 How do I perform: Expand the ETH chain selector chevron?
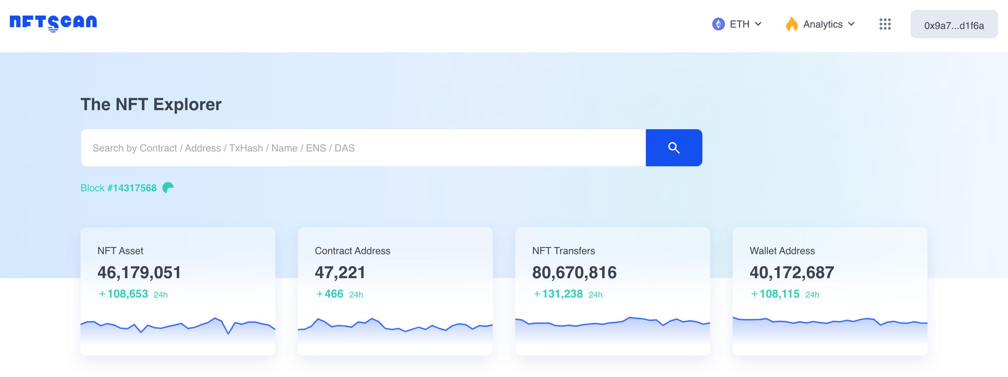point(758,24)
